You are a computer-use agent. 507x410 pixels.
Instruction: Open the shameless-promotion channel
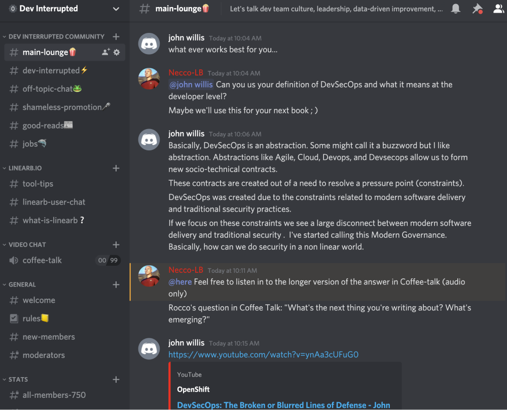coord(62,107)
